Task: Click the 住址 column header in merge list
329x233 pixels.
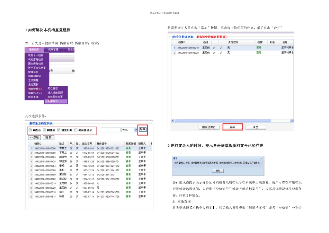Action: pos(287,42)
